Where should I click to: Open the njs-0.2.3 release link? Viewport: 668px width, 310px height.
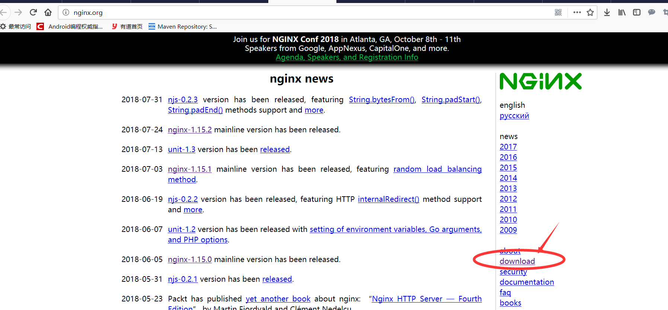point(183,100)
